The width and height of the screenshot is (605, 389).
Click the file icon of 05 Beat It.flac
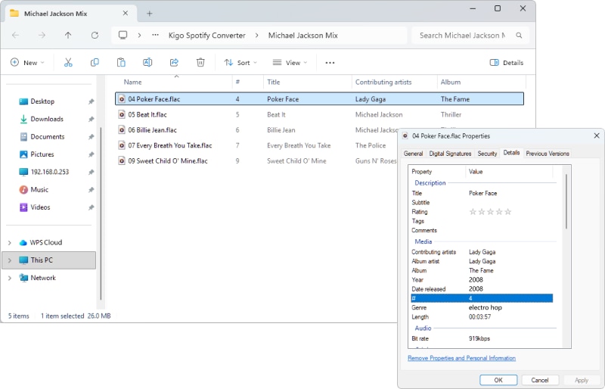(x=122, y=114)
